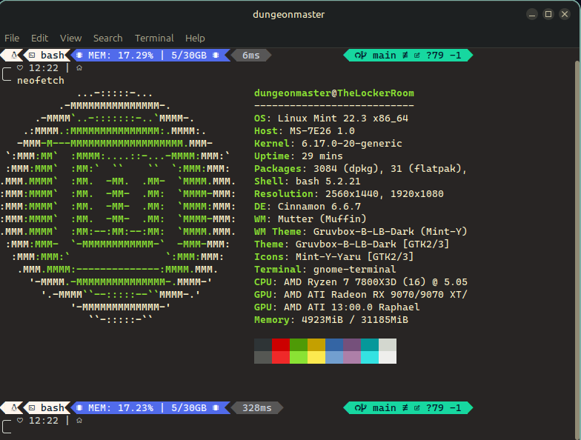Image resolution: width=581 pixels, height=440 pixels.
Task: Click the dungeonmaster@TheLockerRoom heading
Action: coord(334,93)
